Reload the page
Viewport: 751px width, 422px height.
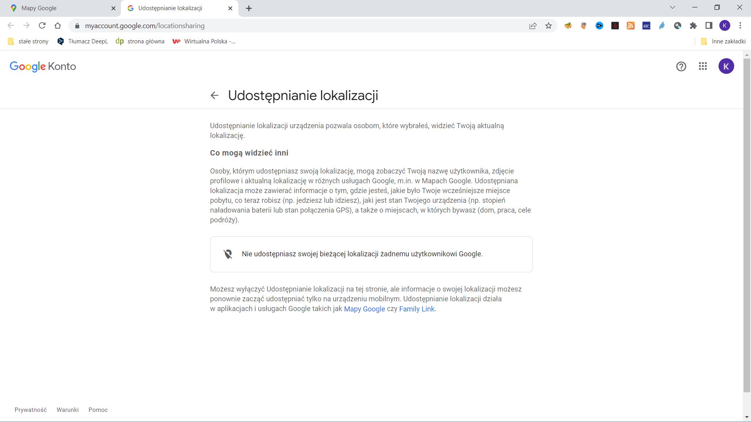(x=42, y=26)
